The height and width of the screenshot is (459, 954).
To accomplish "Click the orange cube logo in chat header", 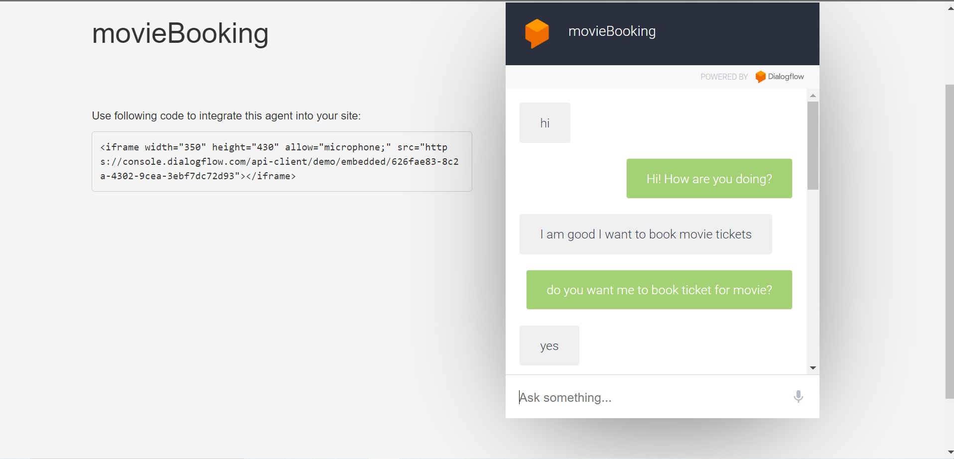I will 537,33.
